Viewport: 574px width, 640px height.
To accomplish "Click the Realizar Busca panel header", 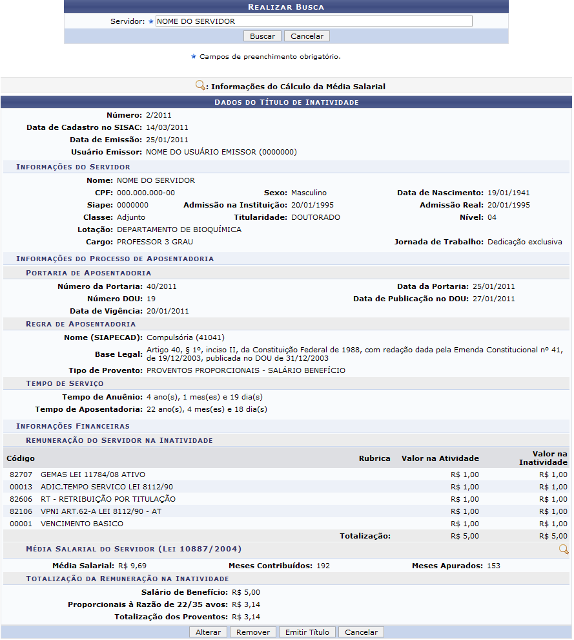I will click(x=286, y=7).
